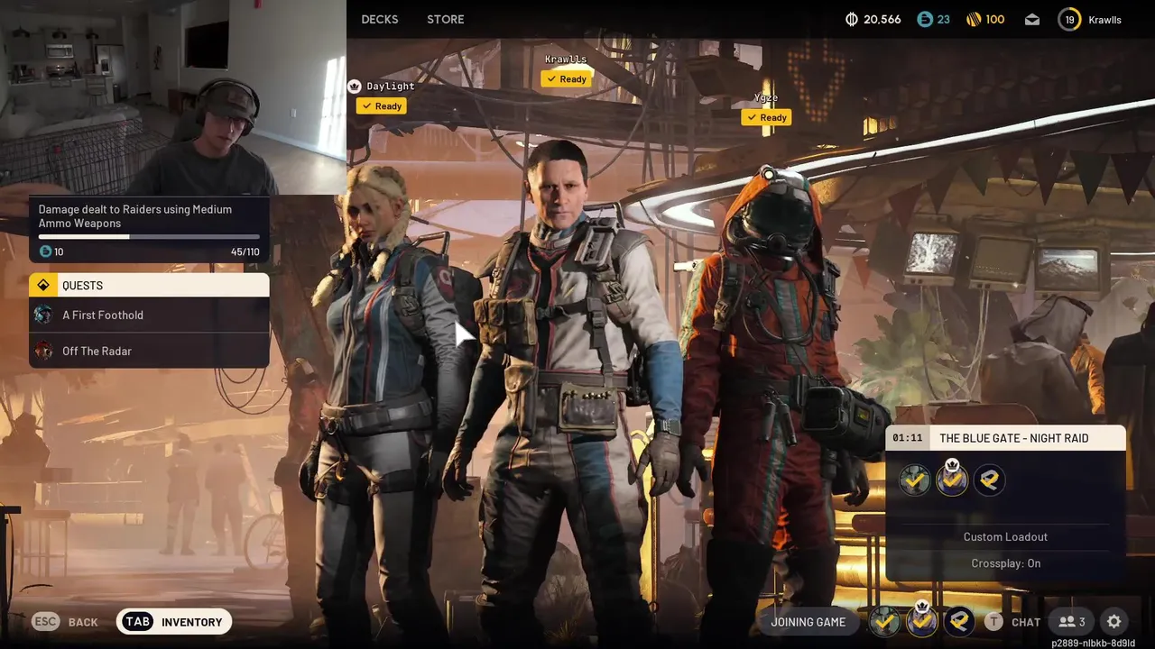The height and width of the screenshot is (649, 1155).
Task: Click the streamer webcam overlay
Action: tap(173, 97)
